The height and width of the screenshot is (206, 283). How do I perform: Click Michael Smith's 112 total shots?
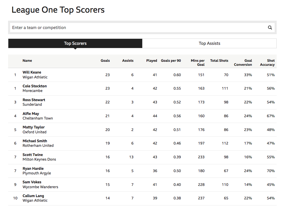(225, 143)
